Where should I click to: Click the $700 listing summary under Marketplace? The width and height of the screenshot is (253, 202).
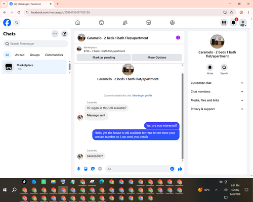(104, 51)
